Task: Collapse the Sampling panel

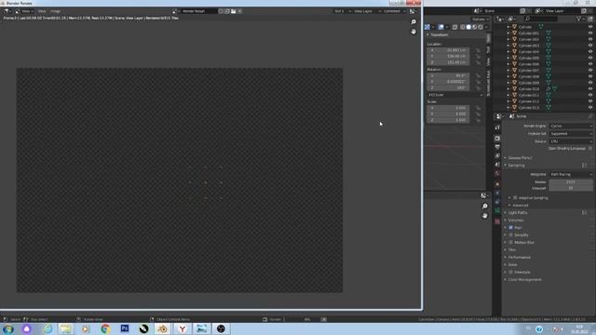Action: (516, 166)
